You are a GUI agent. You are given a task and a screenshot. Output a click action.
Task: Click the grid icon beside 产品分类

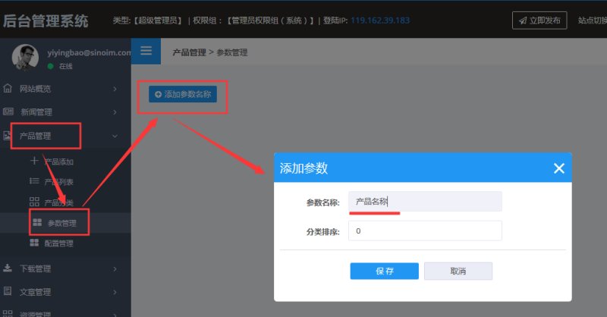point(34,201)
